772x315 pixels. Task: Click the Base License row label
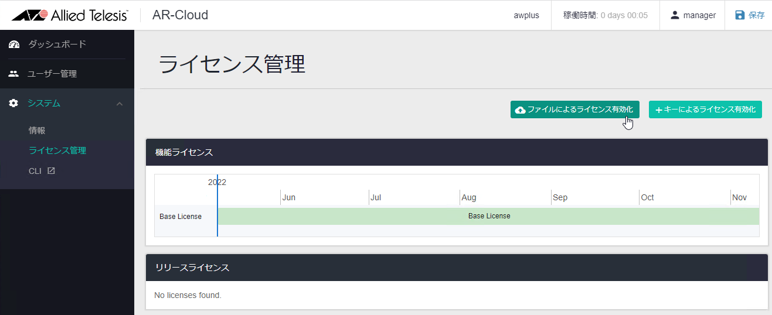[181, 217]
